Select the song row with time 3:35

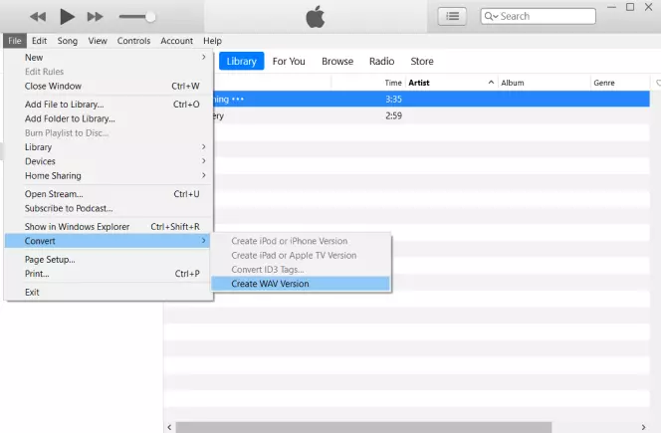[432, 100]
